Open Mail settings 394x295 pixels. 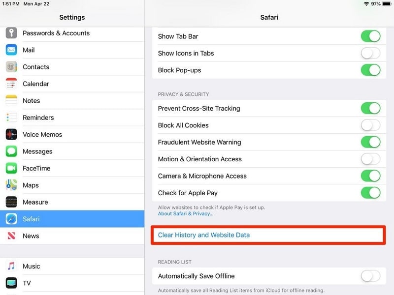click(72, 50)
